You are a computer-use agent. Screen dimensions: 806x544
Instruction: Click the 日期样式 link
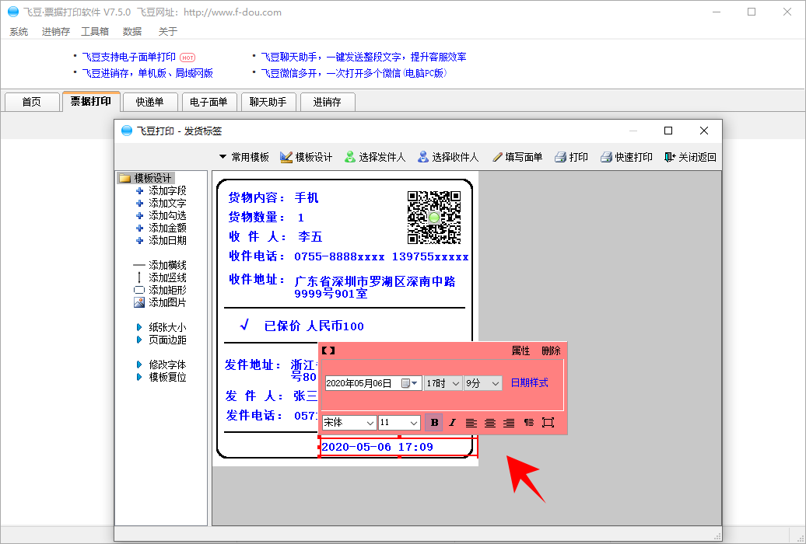pyautogui.click(x=529, y=383)
